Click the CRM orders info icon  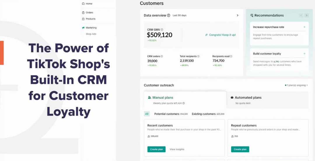click(x=162, y=56)
